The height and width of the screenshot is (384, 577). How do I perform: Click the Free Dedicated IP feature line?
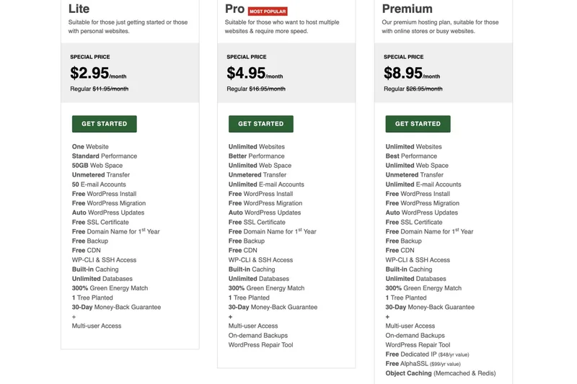tap(427, 354)
